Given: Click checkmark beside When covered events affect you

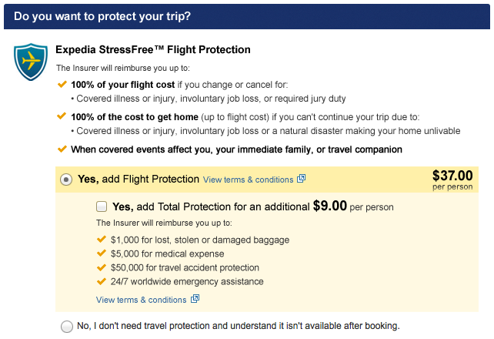Looking at the screenshot, I should [62, 149].
